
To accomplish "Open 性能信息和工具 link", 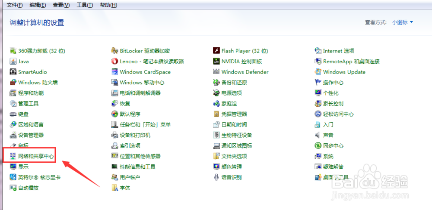I will click(x=138, y=167).
